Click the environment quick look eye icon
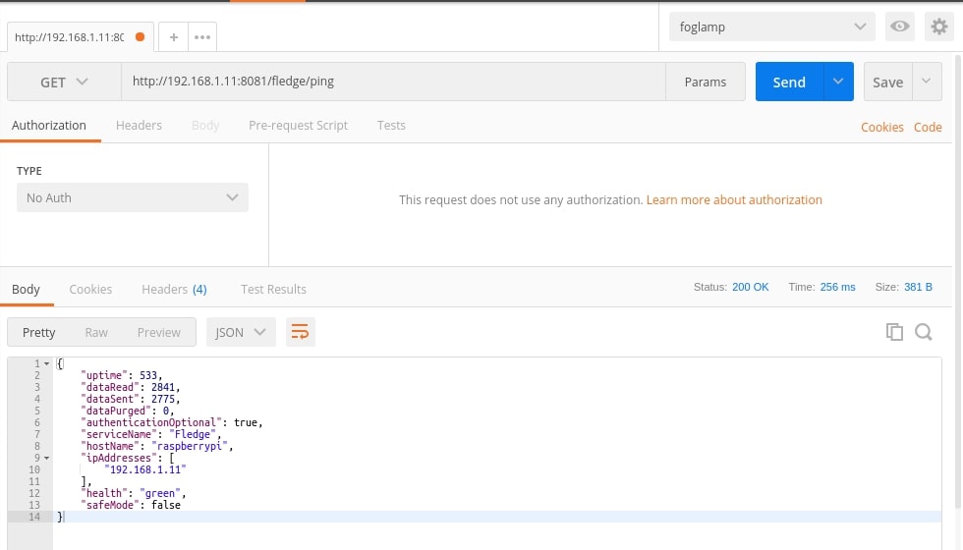Viewport: 963px width, 550px height. 899,27
